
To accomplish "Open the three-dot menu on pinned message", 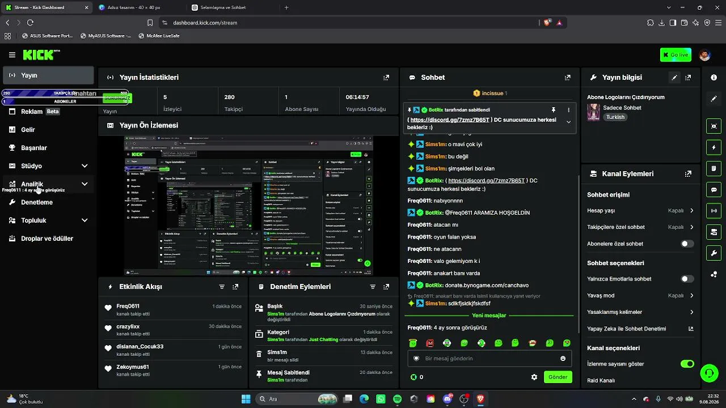I will tap(568, 110).
